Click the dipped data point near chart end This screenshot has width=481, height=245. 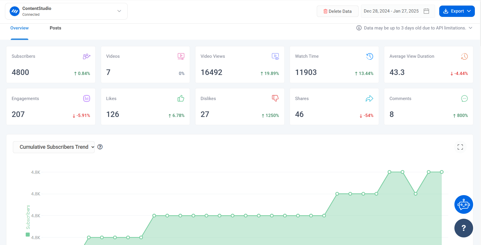416,194
